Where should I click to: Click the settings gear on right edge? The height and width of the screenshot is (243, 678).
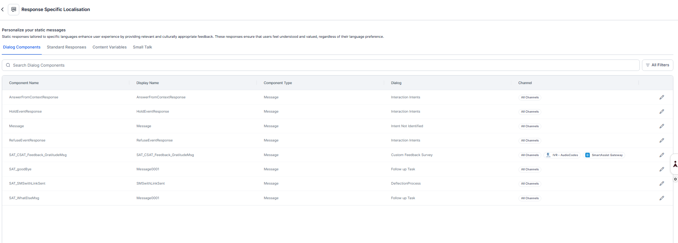point(675,179)
